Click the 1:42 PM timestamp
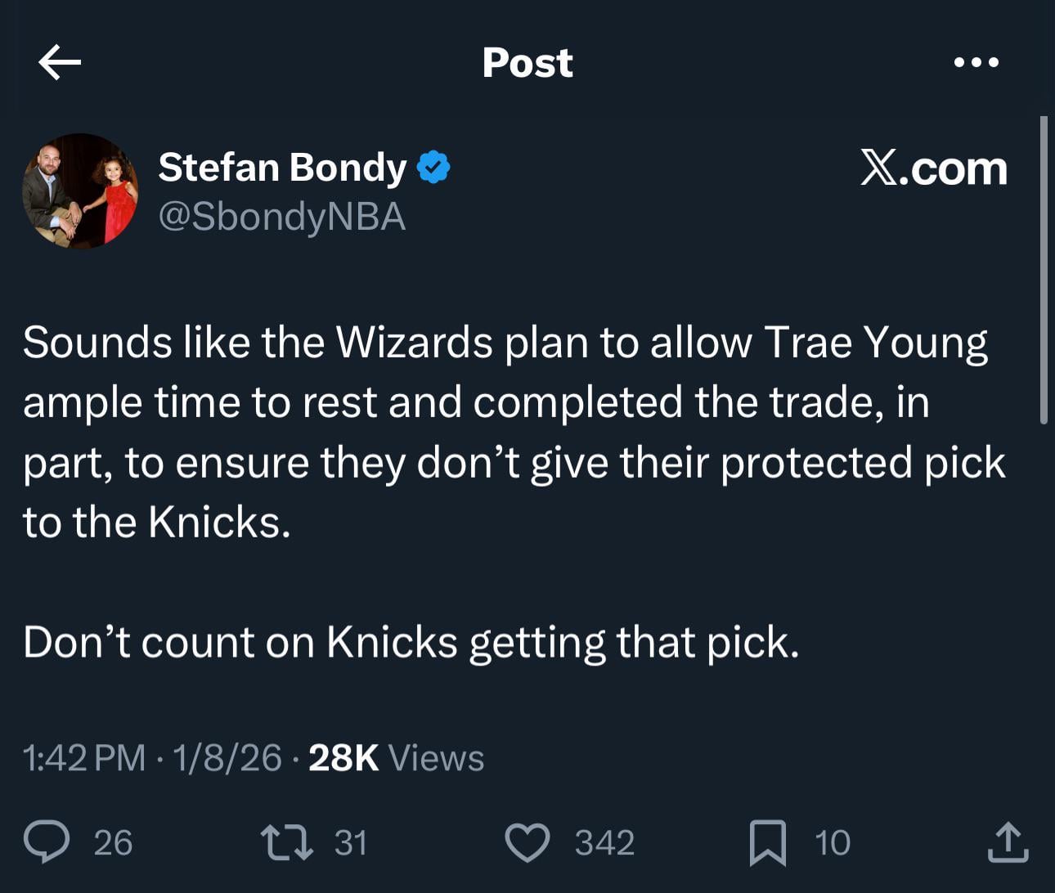This screenshot has height=893, width=1055. (x=84, y=758)
